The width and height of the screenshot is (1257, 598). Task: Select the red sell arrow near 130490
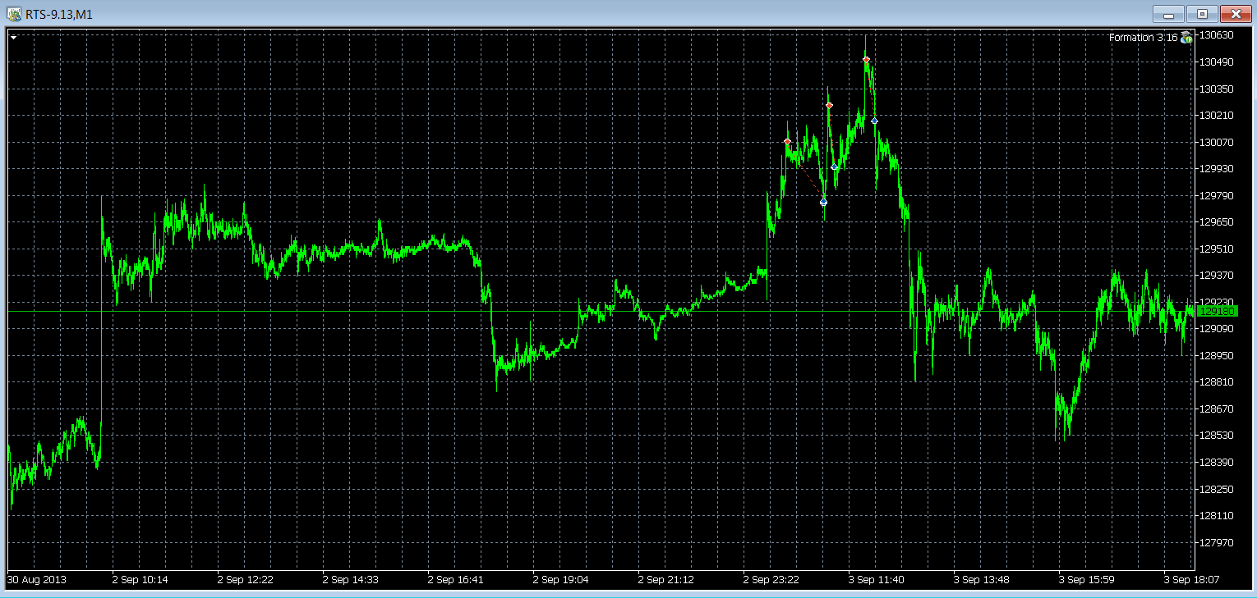867,60
